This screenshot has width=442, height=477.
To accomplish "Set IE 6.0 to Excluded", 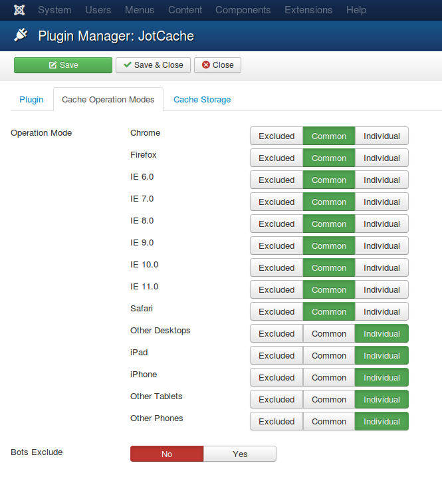I will [x=276, y=180].
